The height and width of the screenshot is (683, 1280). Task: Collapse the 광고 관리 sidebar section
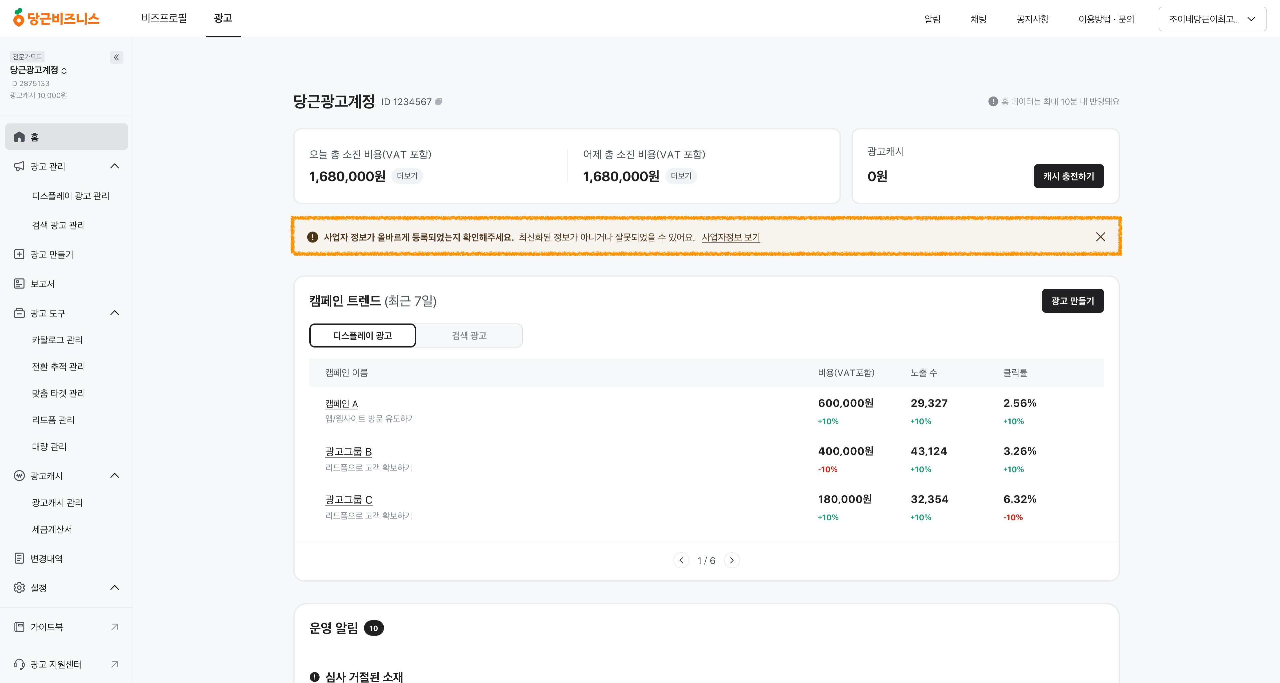click(x=115, y=166)
